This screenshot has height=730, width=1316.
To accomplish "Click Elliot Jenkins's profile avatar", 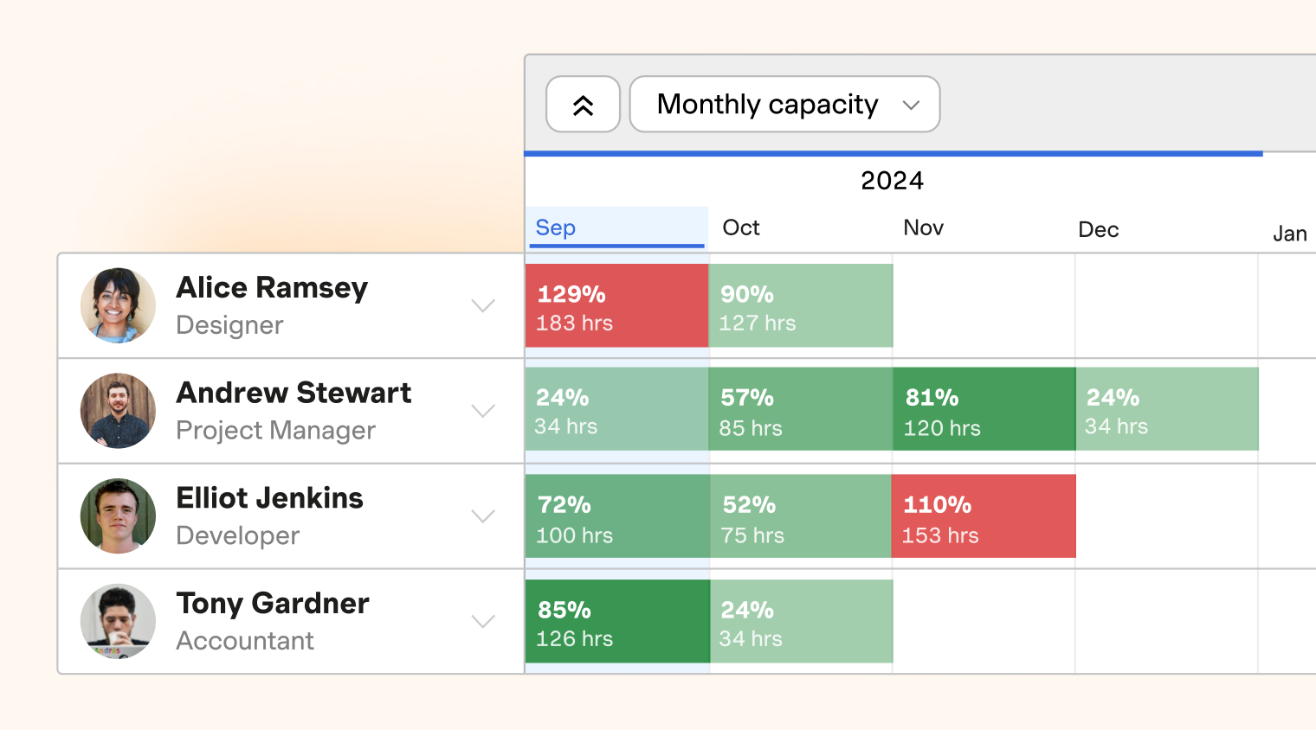I will click(118, 515).
